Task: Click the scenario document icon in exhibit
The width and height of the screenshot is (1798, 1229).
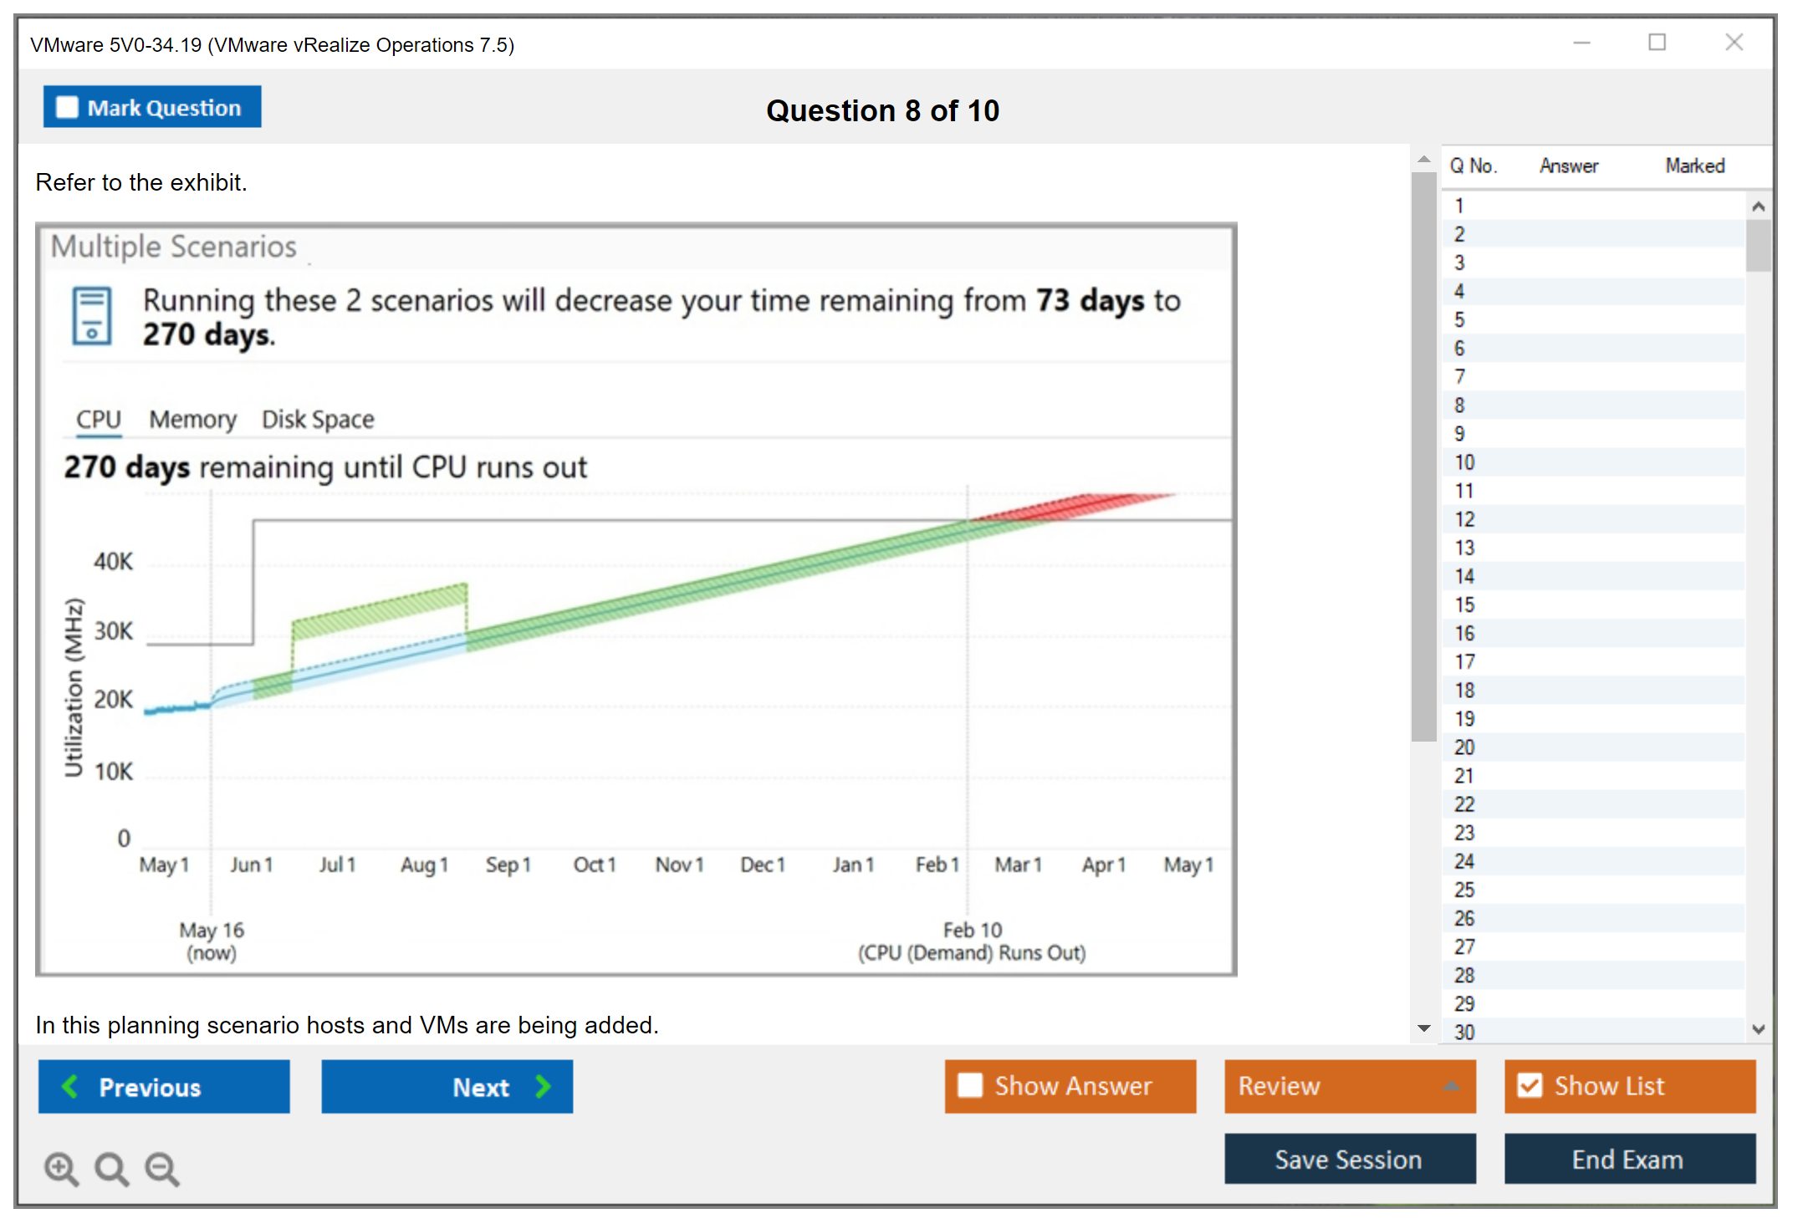Action: (x=92, y=316)
